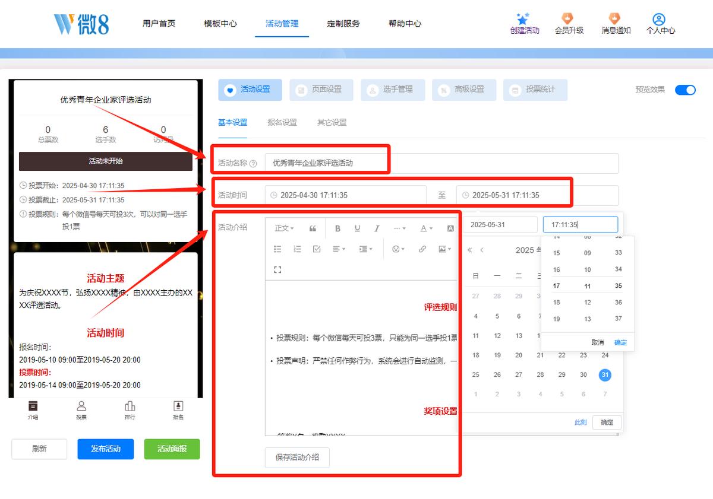Switch to 选手管理 tab

[393, 90]
